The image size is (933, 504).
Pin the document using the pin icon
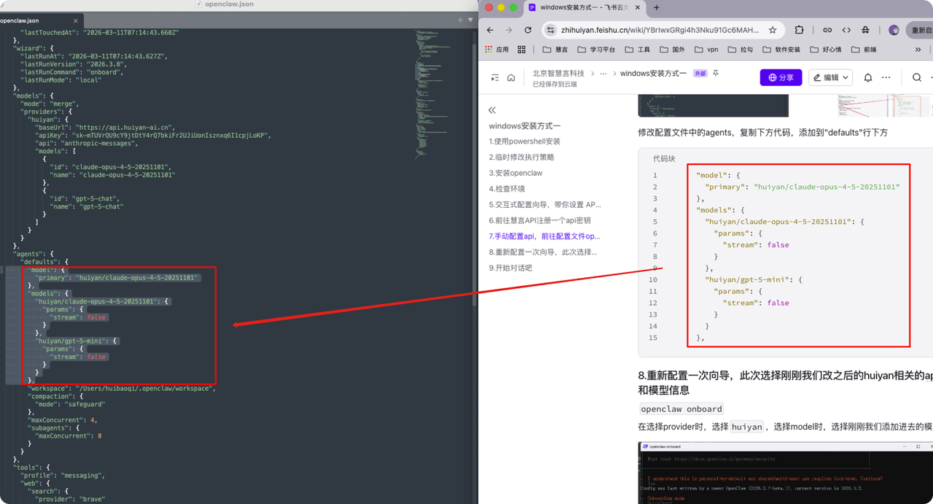click(x=716, y=74)
